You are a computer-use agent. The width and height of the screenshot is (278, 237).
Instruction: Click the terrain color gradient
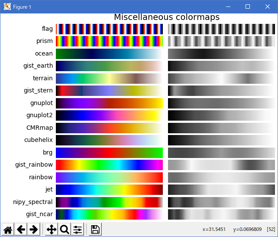pyautogui.click(x=110, y=78)
